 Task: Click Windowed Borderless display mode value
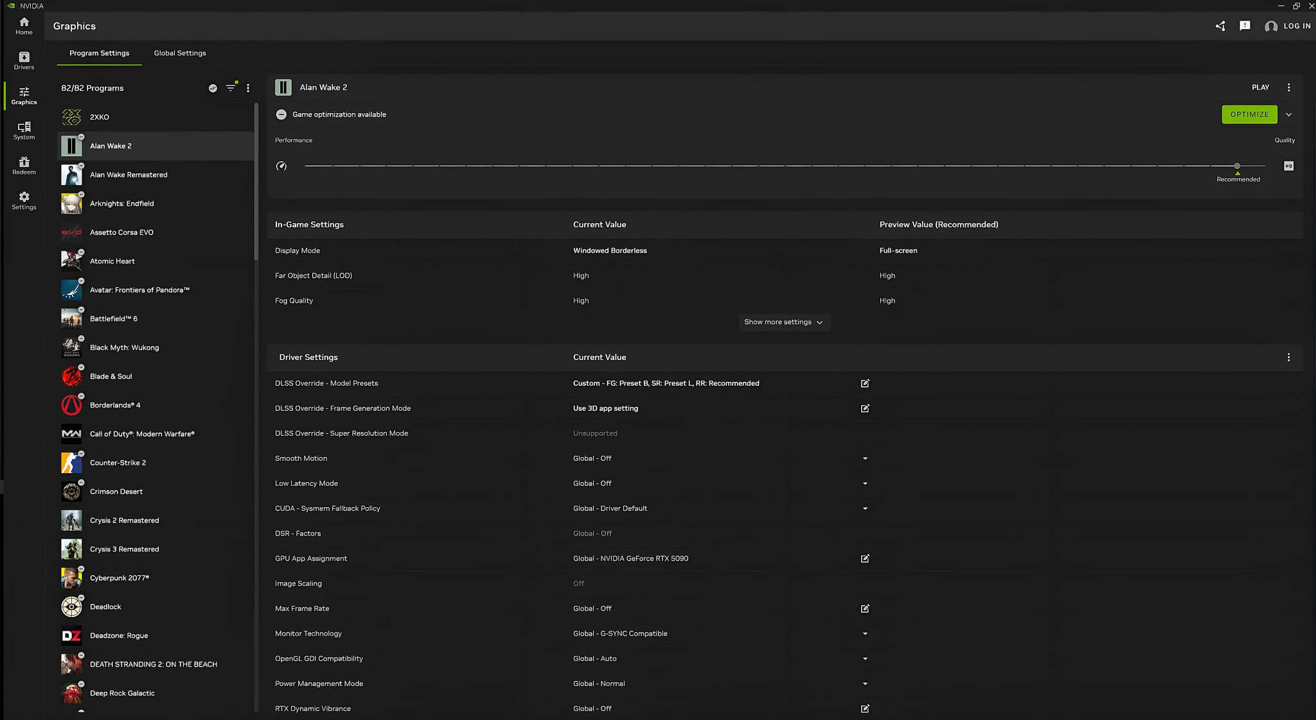[x=610, y=251]
